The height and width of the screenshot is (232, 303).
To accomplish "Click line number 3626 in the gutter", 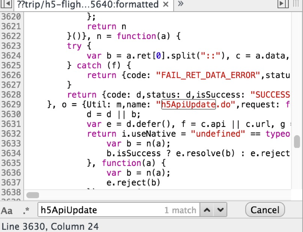I will pos(11,75).
